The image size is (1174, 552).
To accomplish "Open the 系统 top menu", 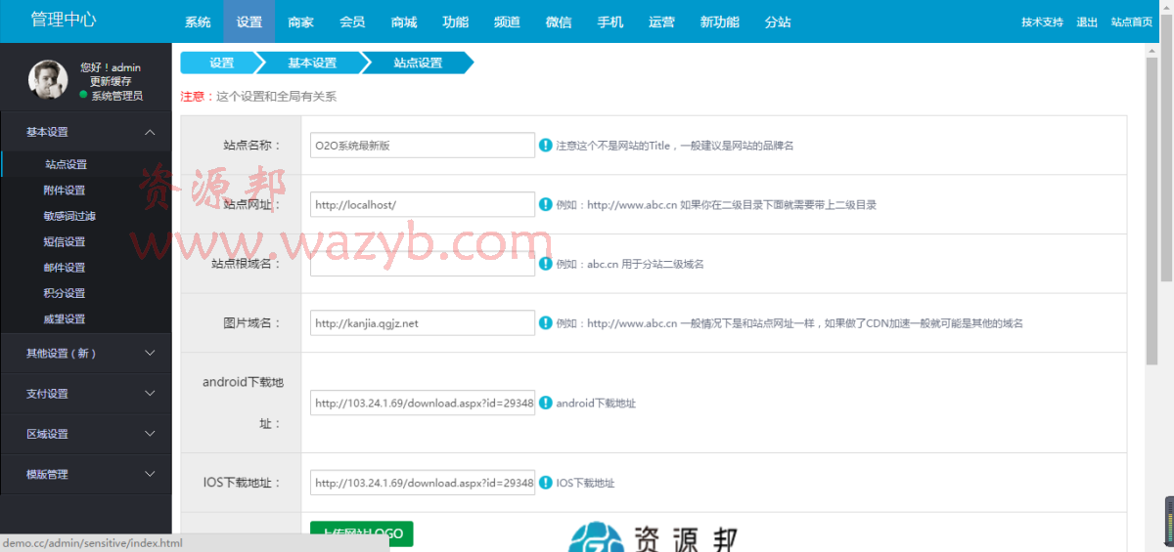I will (198, 21).
